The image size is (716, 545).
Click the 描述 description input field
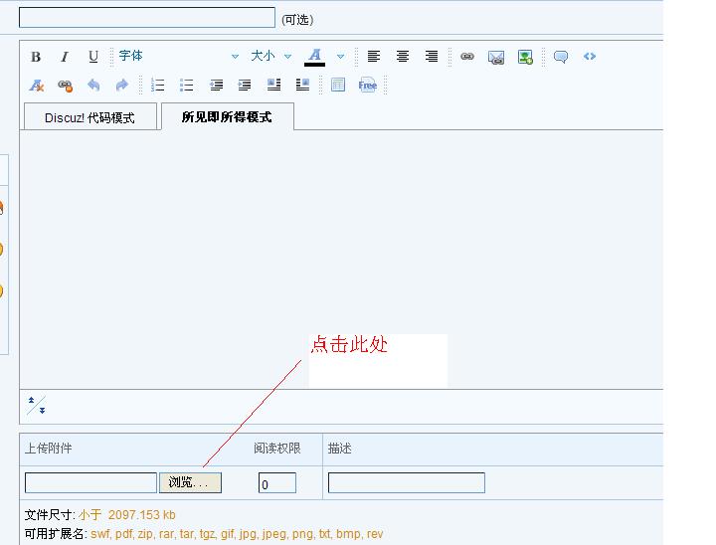407,483
